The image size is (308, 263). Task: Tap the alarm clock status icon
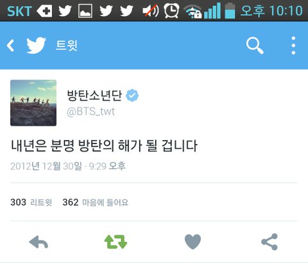click(x=171, y=11)
